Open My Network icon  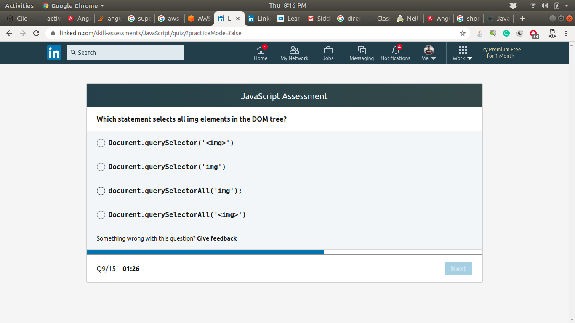pyautogui.click(x=294, y=53)
